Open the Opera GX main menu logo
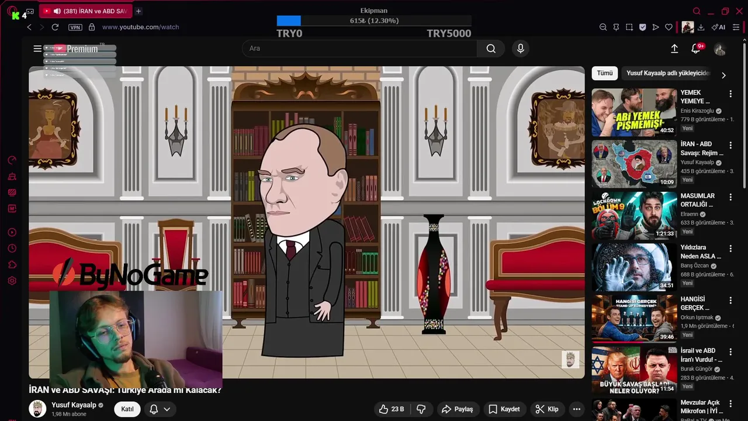The width and height of the screenshot is (748, 421). 11,11
